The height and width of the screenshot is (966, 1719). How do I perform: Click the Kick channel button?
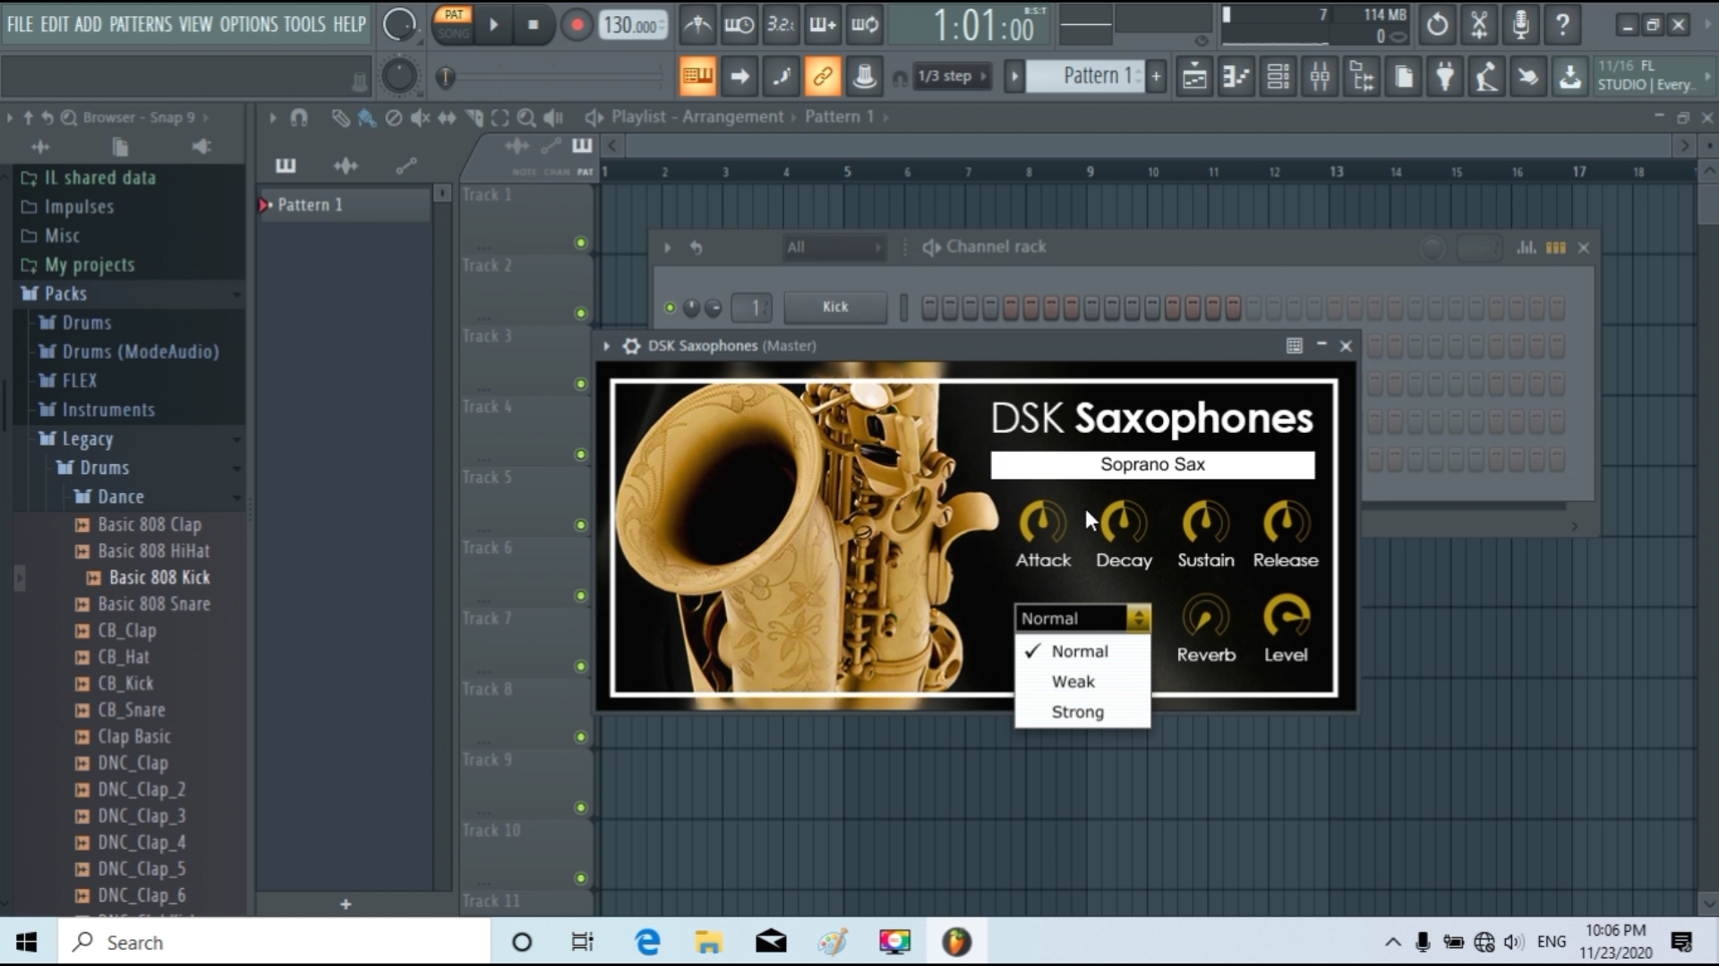point(834,307)
